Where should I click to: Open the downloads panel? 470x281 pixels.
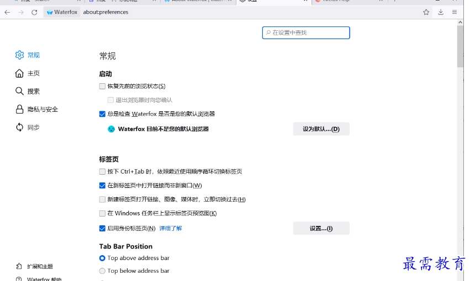(441, 12)
